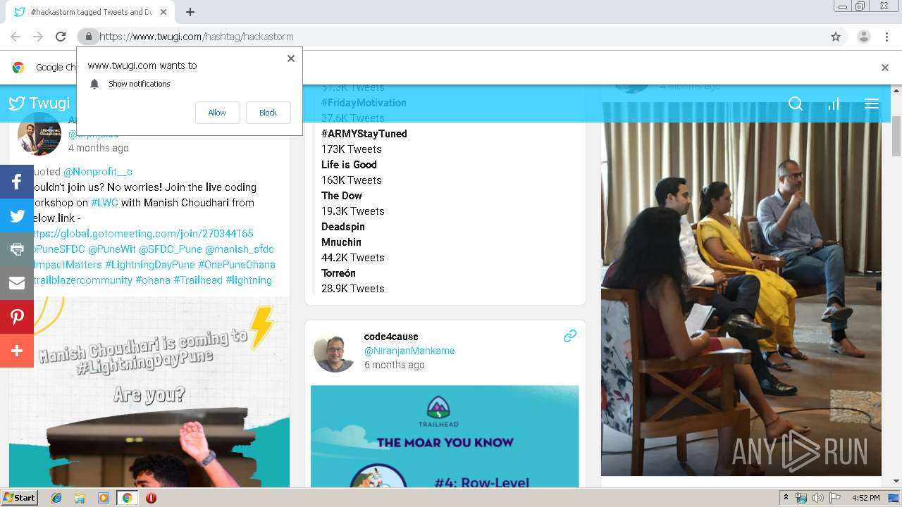This screenshot has height=507, width=902.
Task: Click the system tray volume icon
Action: coord(818,498)
